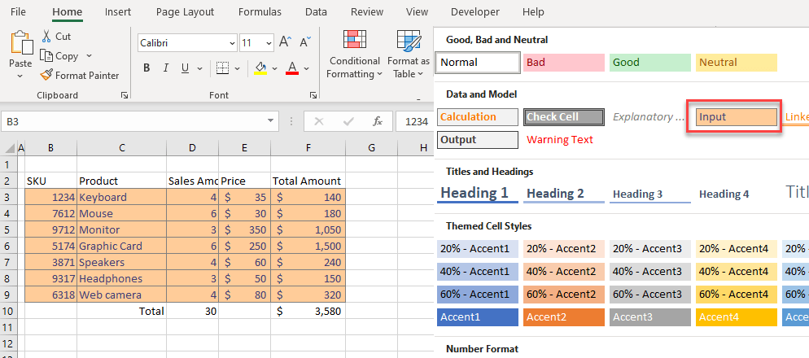Viewport: 809px width, 358px height.
Task: Decrease the font size
Action: (x=306, y=41)
